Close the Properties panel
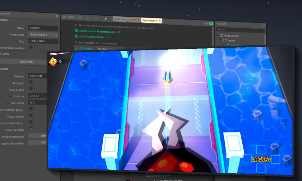The image size is (302, 181). click(x=57, y=16)
